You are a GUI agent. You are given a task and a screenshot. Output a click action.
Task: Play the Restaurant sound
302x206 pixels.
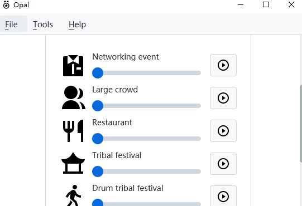223,131
